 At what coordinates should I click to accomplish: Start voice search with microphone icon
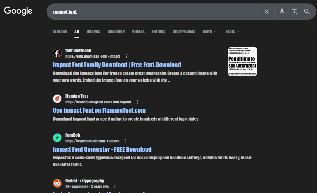tap(282, 12)
